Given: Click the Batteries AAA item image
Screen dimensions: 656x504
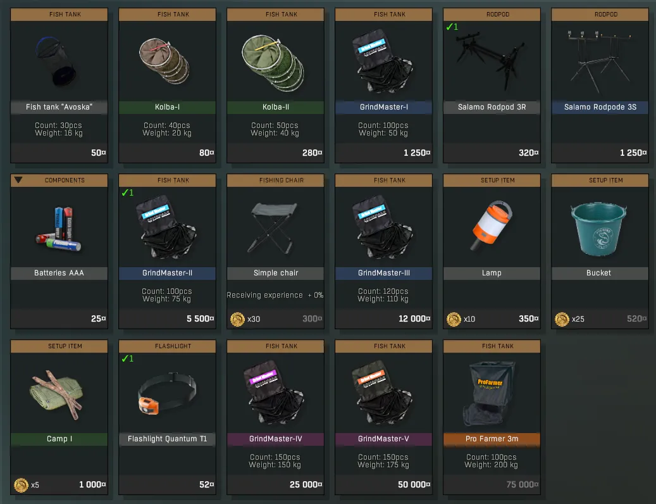Looking at the screenshot, I should click(x=59, y=229).
